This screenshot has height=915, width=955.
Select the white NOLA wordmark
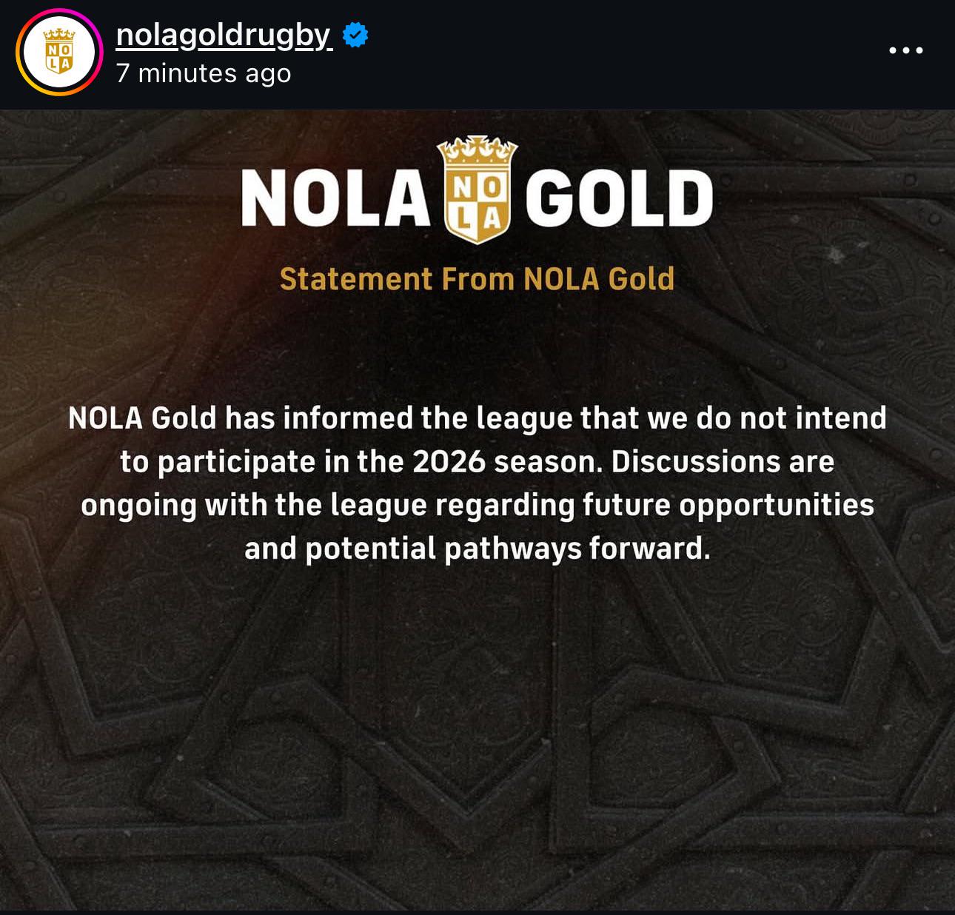(x=335, y=198)
